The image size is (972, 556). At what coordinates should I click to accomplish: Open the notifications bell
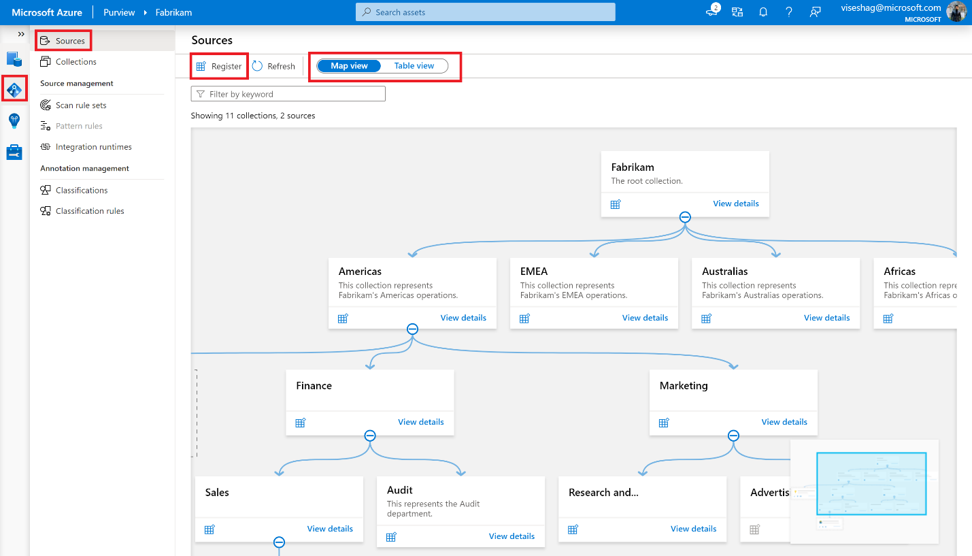[x=762, y=12]
